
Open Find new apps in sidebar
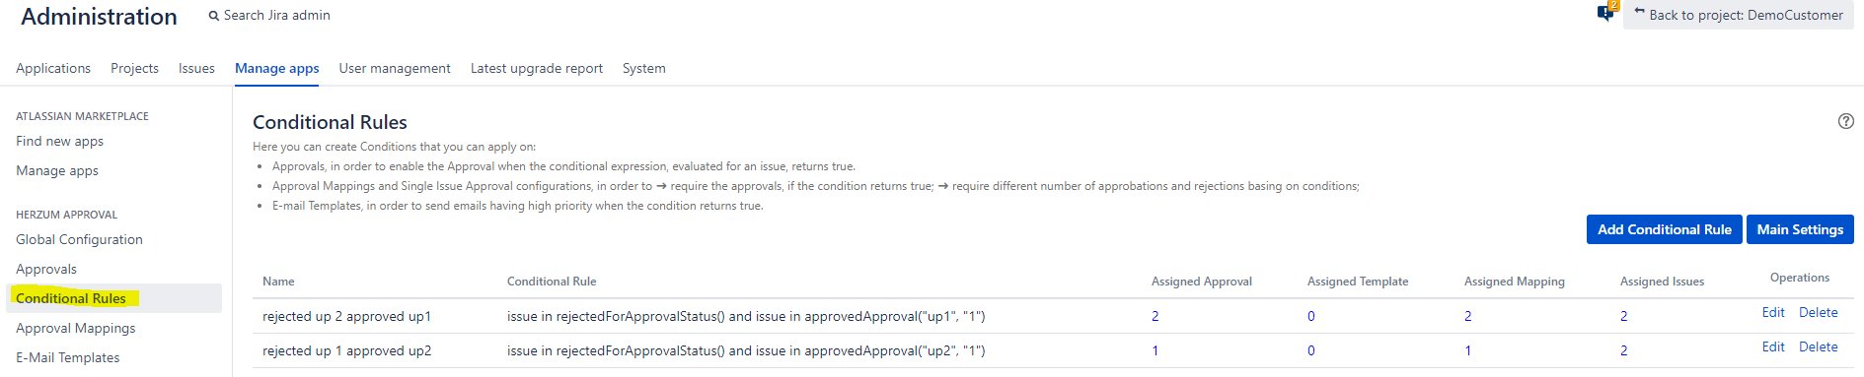tap(59, 141)
